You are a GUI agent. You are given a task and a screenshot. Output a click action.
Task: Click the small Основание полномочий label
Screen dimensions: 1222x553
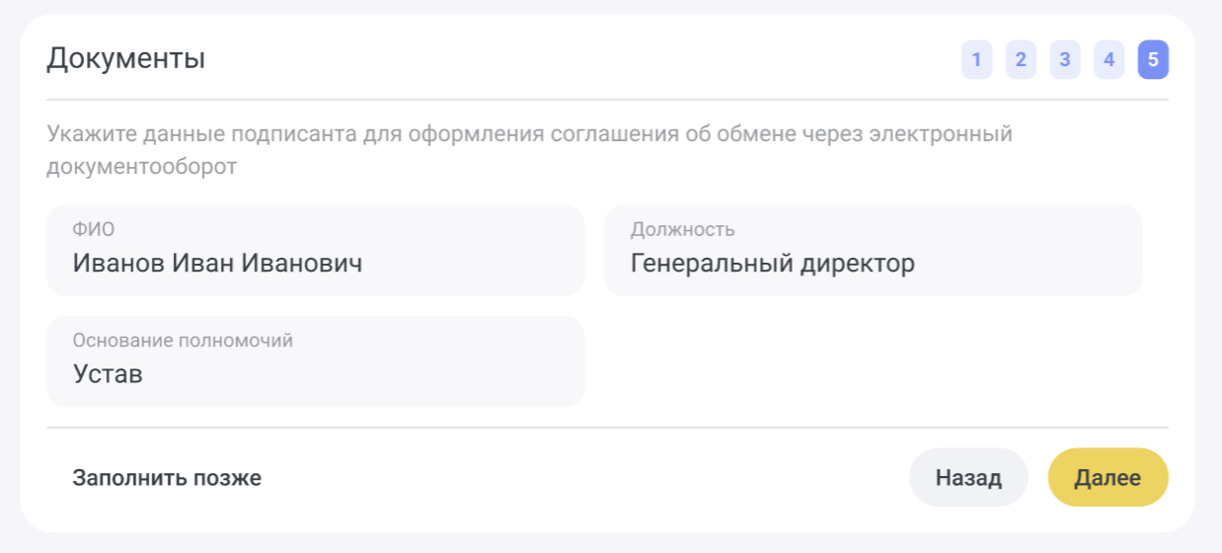pyautogui.click(x=183, y=342)
